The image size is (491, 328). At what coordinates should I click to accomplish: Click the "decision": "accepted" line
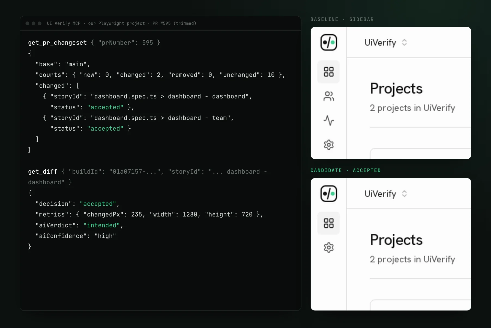pos(77,204)
